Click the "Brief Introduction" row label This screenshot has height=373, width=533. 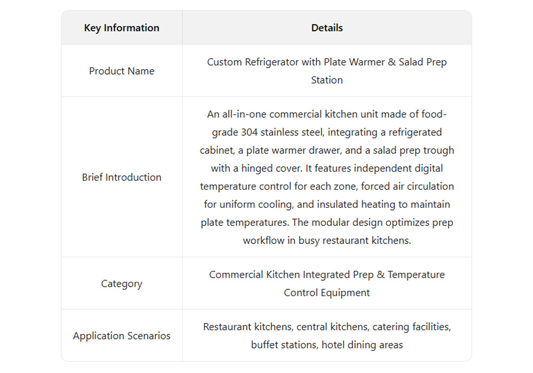click(122, 177)
